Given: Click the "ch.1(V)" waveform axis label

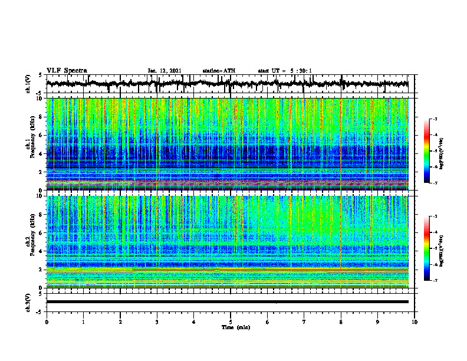Looking at the screenshot, I should click(28, 84).
